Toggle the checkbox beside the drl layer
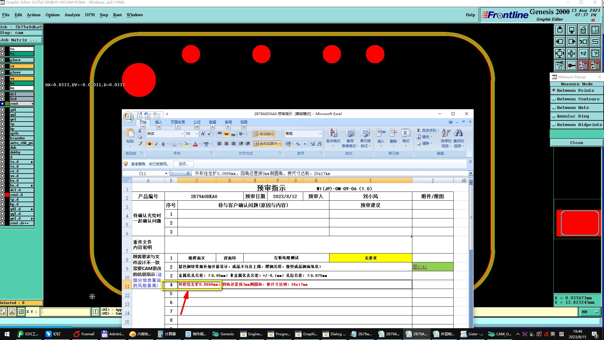The image size is (604, 340). (2, 94)
